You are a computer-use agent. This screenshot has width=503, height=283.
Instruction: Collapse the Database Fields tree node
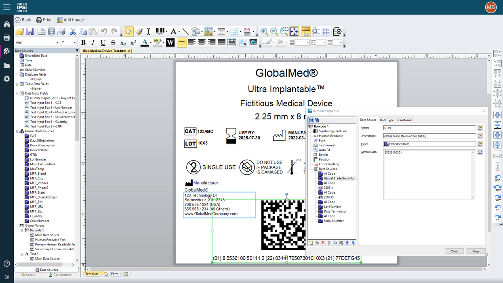coord(17,74)
